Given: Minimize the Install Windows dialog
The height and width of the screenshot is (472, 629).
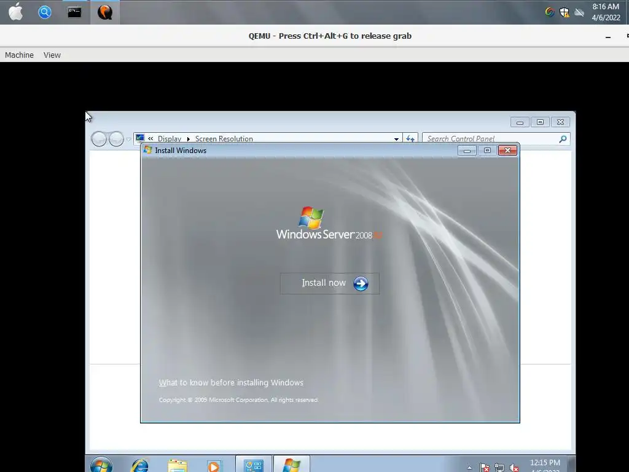Looking at the screenshot, I should pos(467,151).
